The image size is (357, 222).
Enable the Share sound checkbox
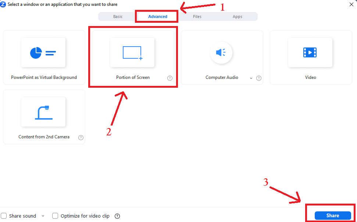[4, 216]
